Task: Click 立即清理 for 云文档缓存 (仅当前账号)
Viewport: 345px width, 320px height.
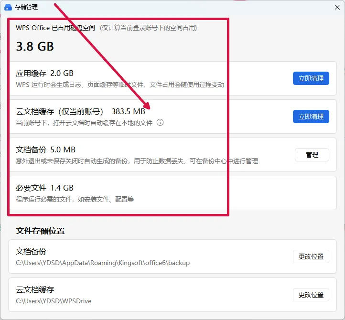Action: [311, 117]
